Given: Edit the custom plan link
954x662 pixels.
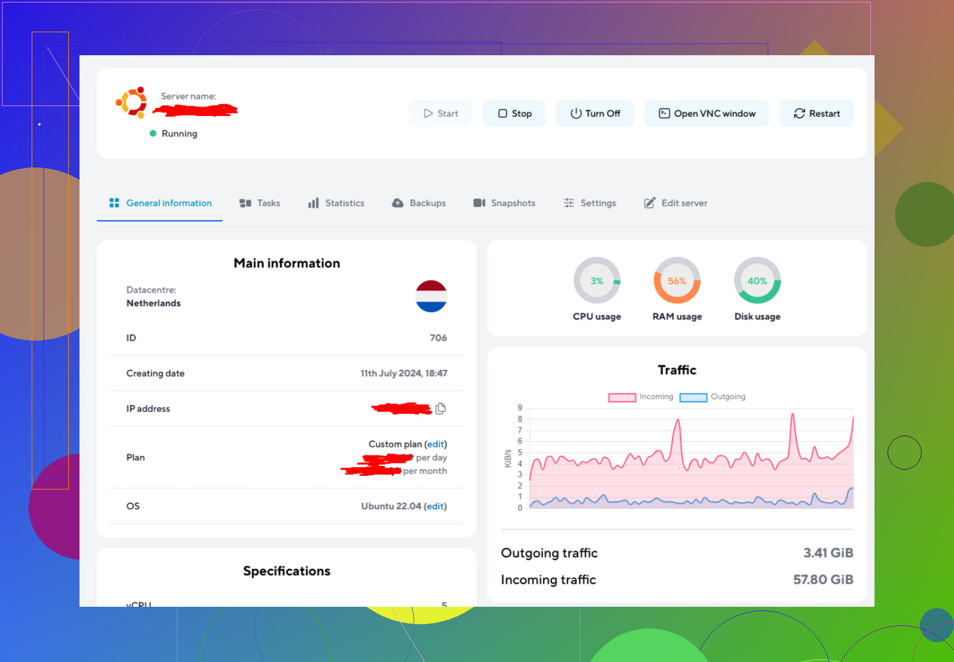Looking at the screenshot, I should coord(435,444).
